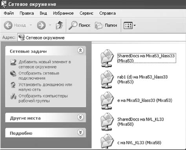Viewport: 186px width, 150px height.
Task: Click the Back arrow button
Action: (x=8, y=25)
